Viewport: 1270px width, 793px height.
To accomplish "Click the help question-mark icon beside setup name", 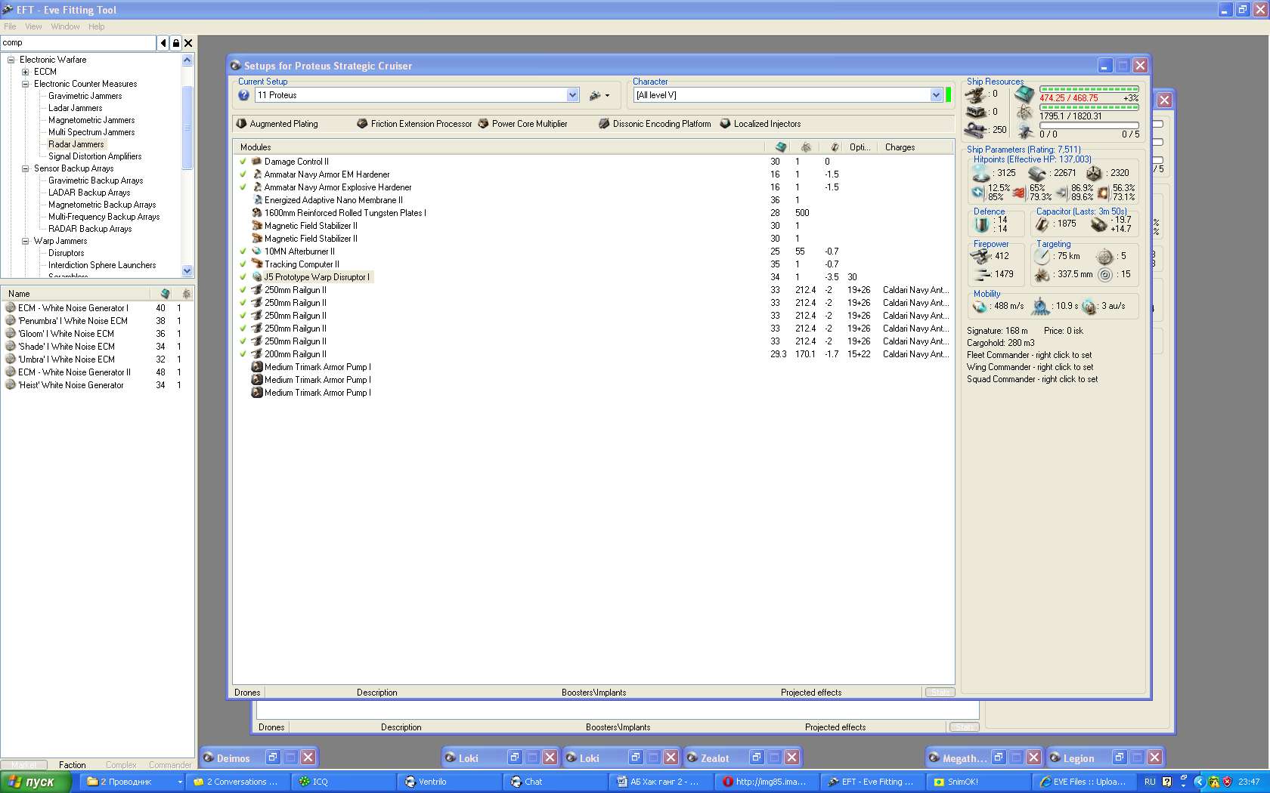I will tap(243, 95).
